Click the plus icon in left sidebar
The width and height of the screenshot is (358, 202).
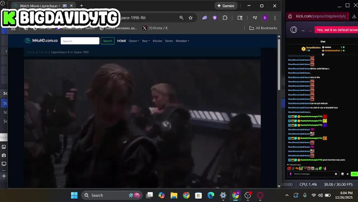point(4,176)
